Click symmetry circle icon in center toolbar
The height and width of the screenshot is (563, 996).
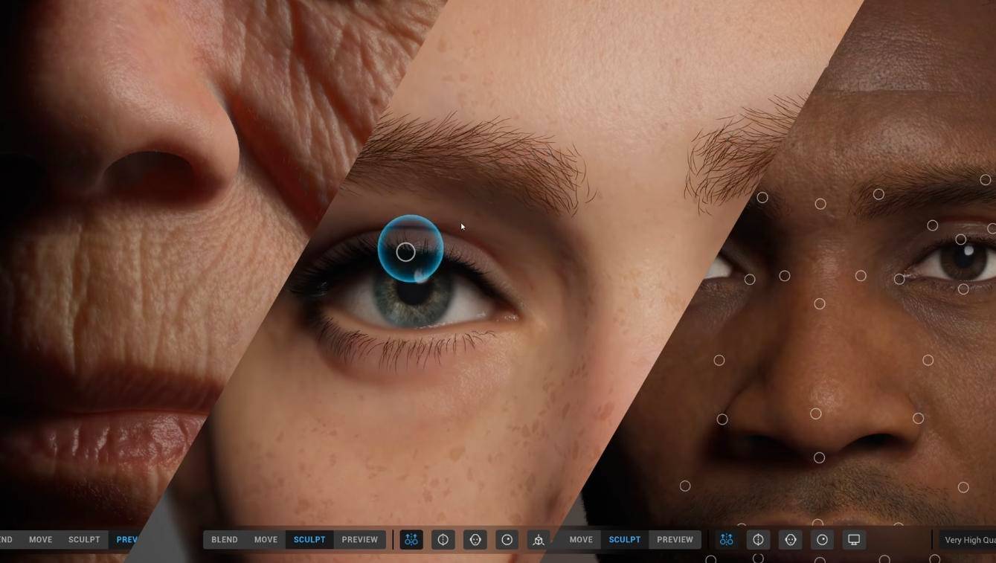pos(443,540)
